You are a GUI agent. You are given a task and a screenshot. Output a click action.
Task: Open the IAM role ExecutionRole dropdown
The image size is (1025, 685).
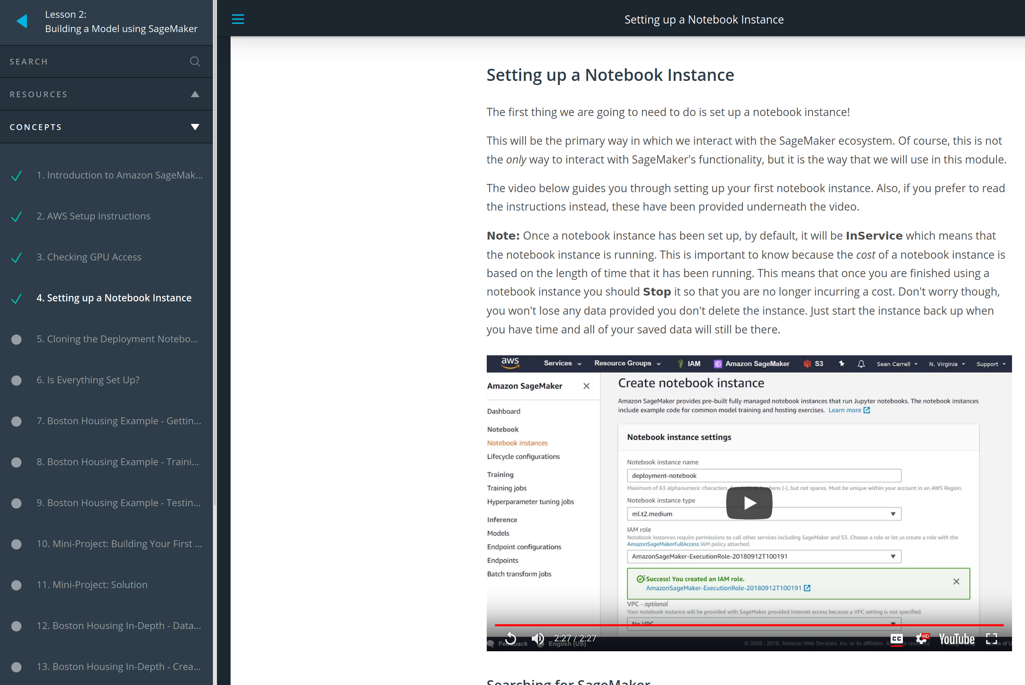[x=764, y=556]
